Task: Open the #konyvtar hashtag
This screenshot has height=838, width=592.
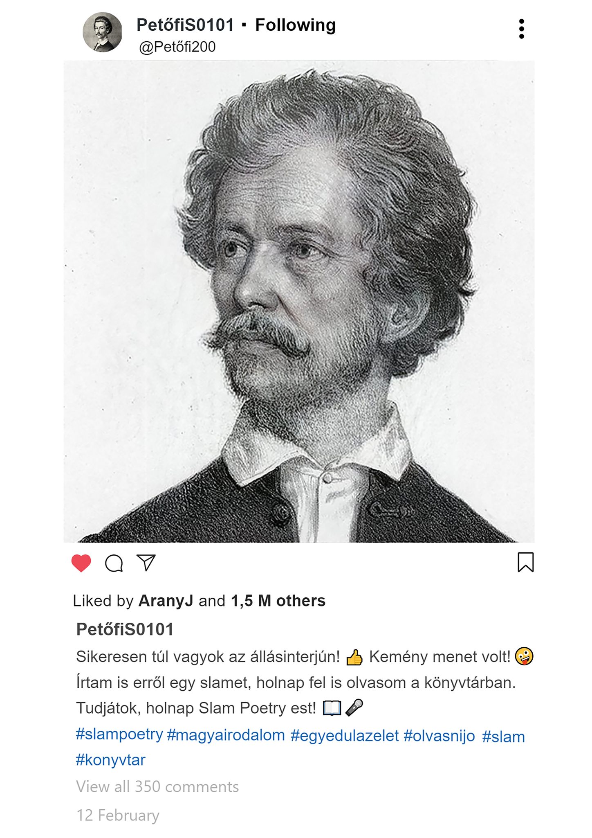Action: pos(110,760)
